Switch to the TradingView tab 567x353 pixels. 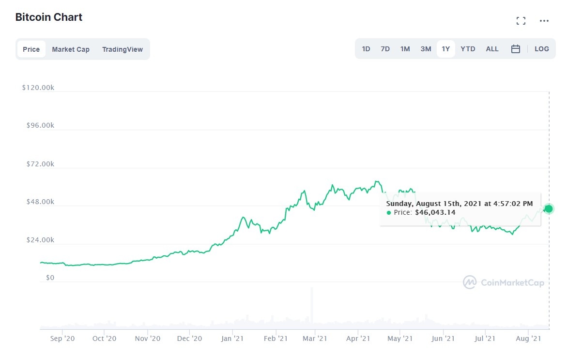point(122,49)
